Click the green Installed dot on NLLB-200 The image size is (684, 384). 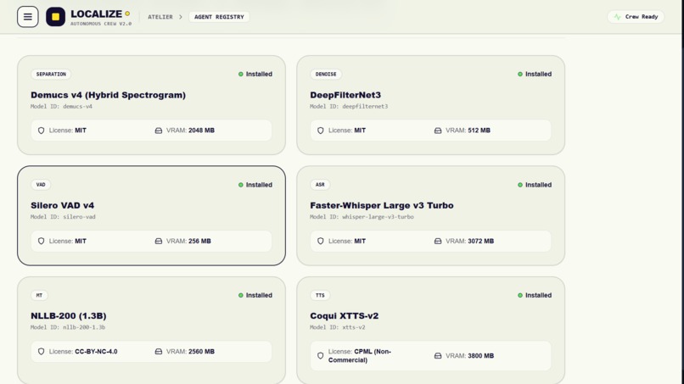(241, 295)
